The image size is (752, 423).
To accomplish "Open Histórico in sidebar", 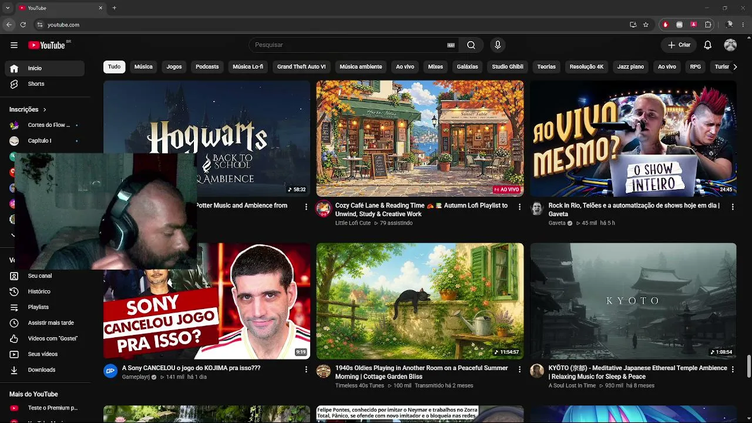I will [x=45, y=291].
